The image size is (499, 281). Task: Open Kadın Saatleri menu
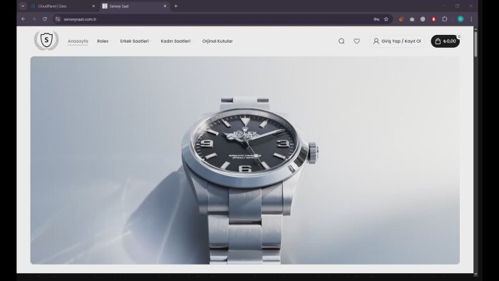175,41
